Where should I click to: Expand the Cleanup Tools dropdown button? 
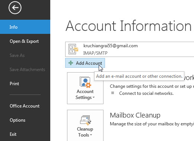(85, 125)
